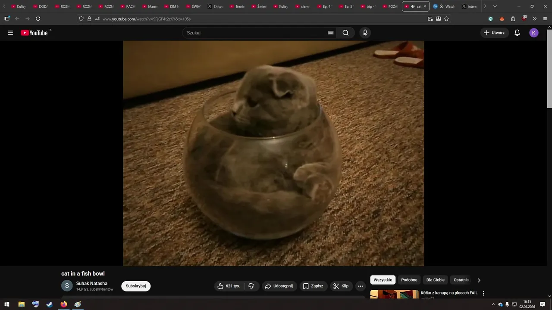Click the Udostępnij share button
The width and height of the screenshot is (552, 310).
[x=279, y=286]
